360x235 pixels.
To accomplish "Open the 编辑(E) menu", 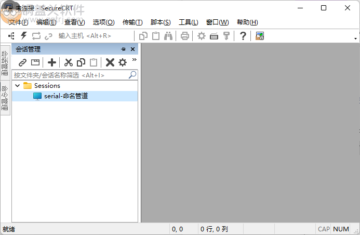I will 46,22.
